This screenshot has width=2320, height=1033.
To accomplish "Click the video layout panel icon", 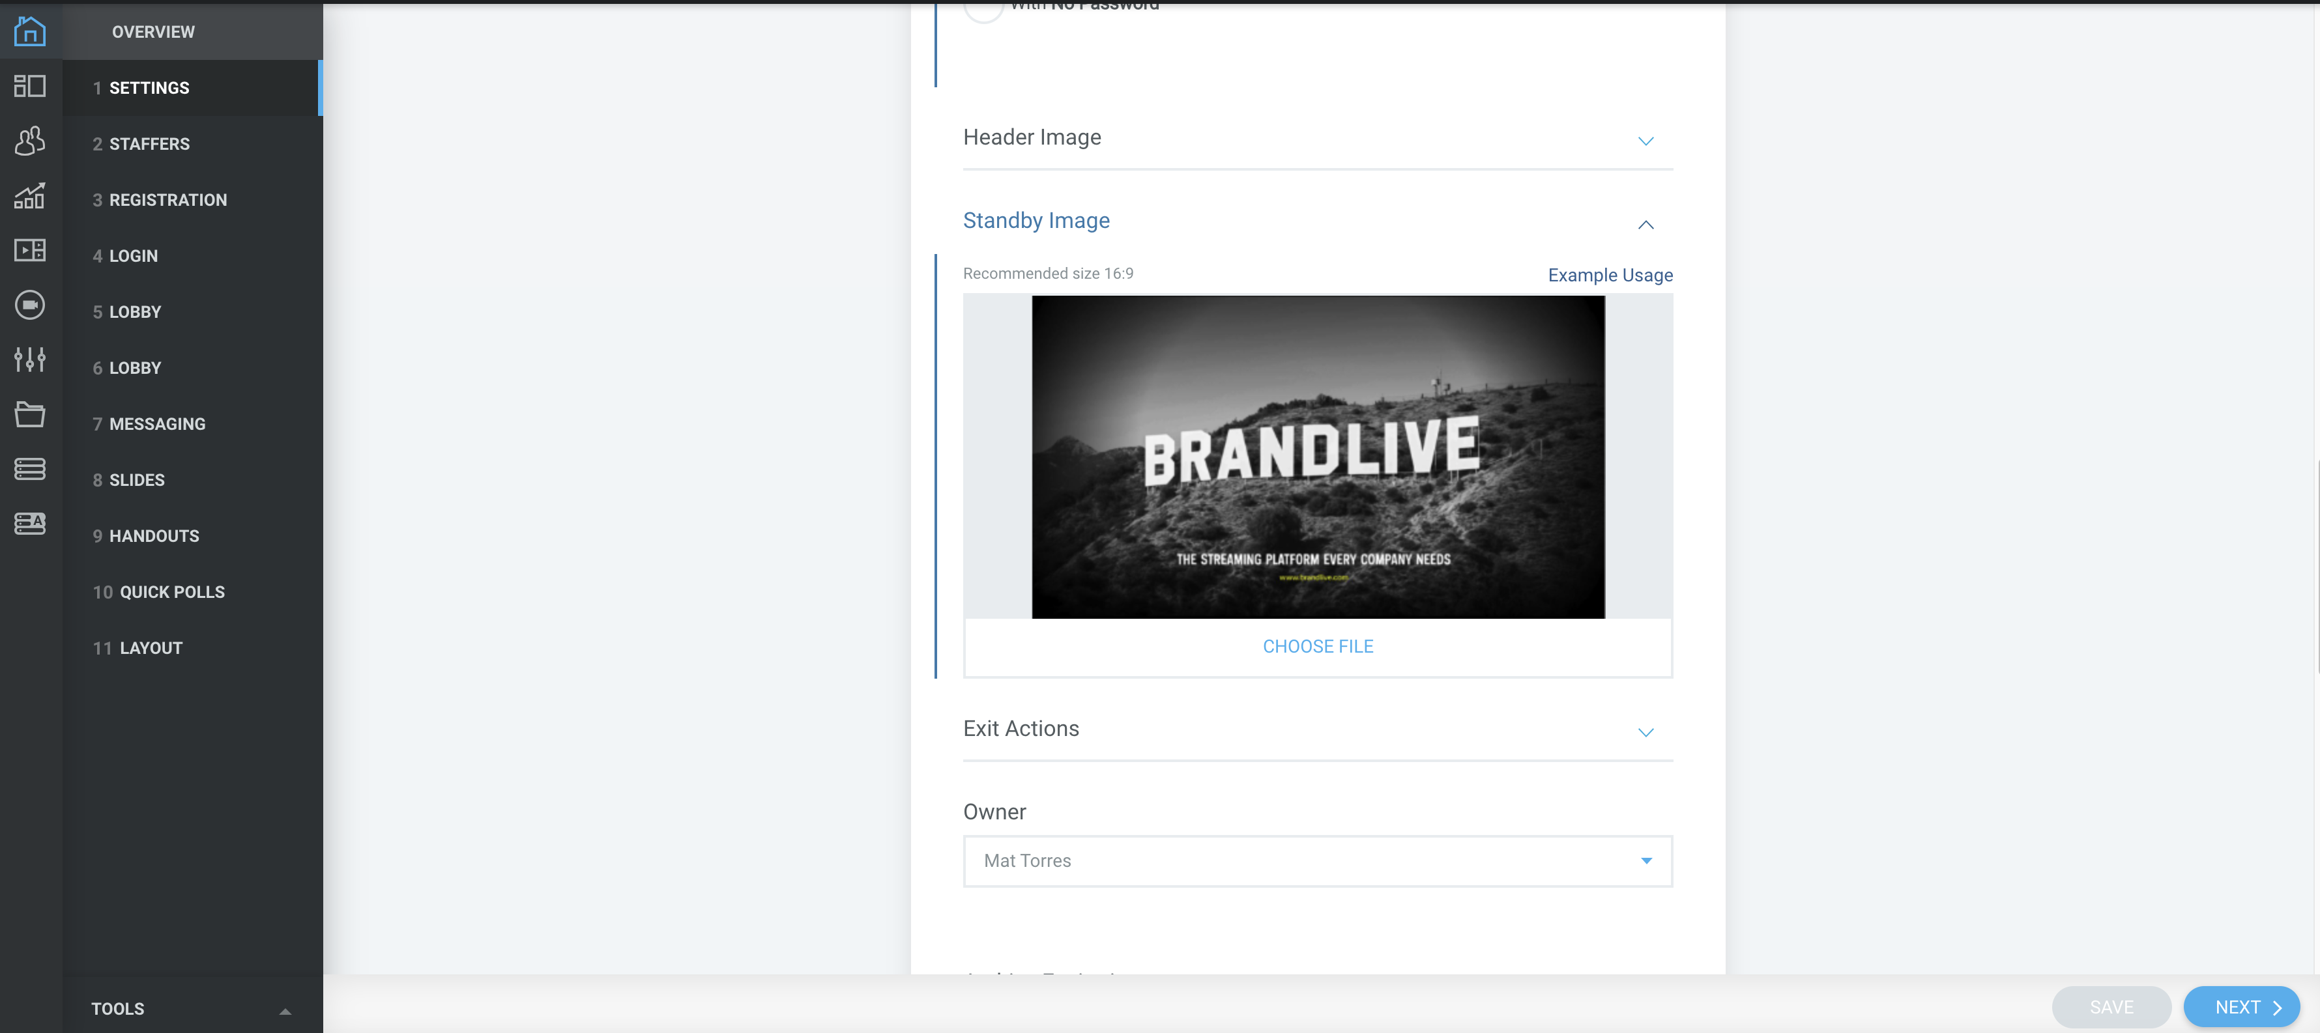I will (x=30, y=250).
